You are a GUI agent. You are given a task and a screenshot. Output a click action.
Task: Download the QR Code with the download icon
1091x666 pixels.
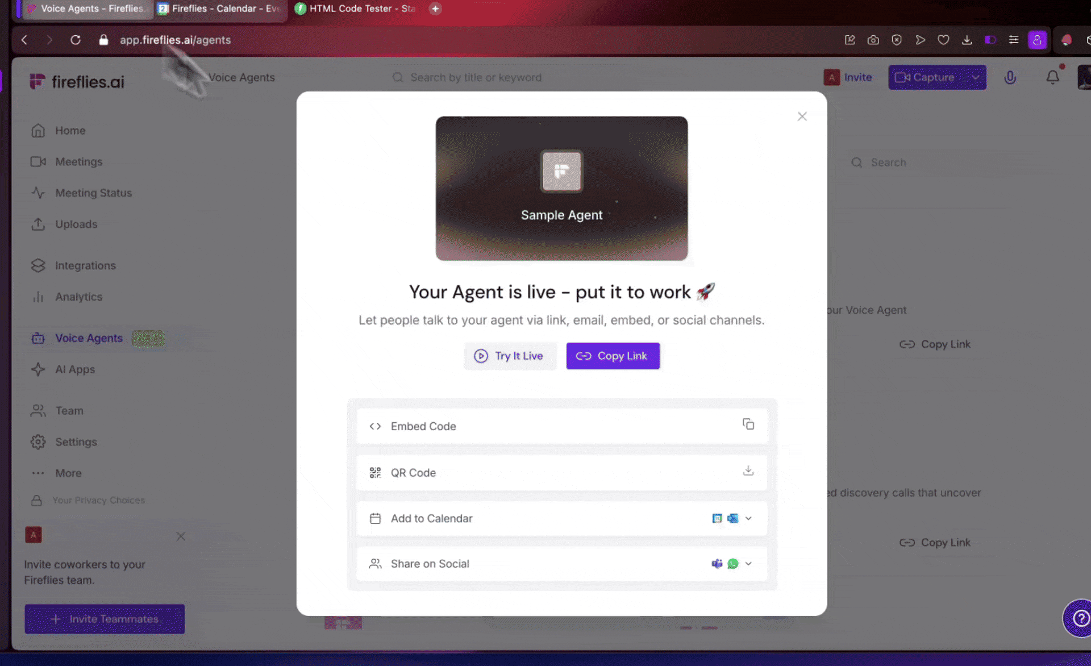pos(748,471)
